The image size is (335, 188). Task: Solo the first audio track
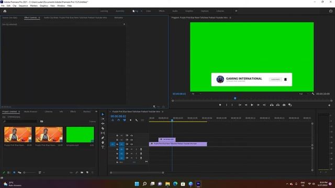[136, 149]
